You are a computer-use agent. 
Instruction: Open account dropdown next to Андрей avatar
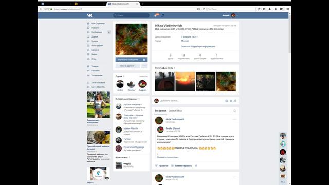pos(237,15)
